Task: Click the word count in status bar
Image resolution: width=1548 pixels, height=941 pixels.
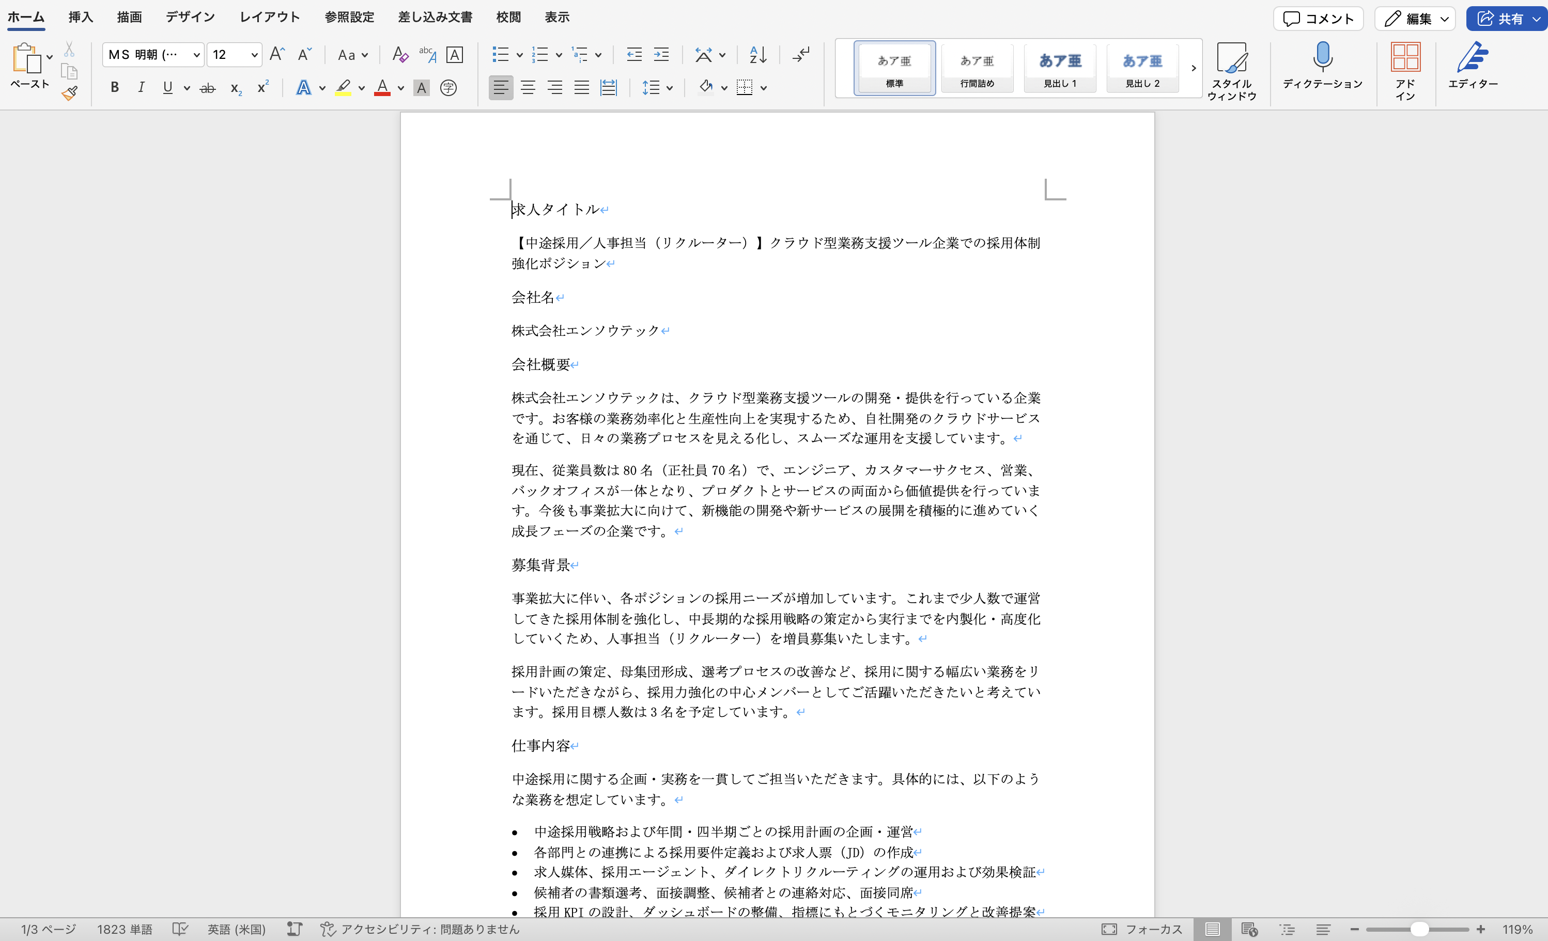Action: tap(125, 929)
